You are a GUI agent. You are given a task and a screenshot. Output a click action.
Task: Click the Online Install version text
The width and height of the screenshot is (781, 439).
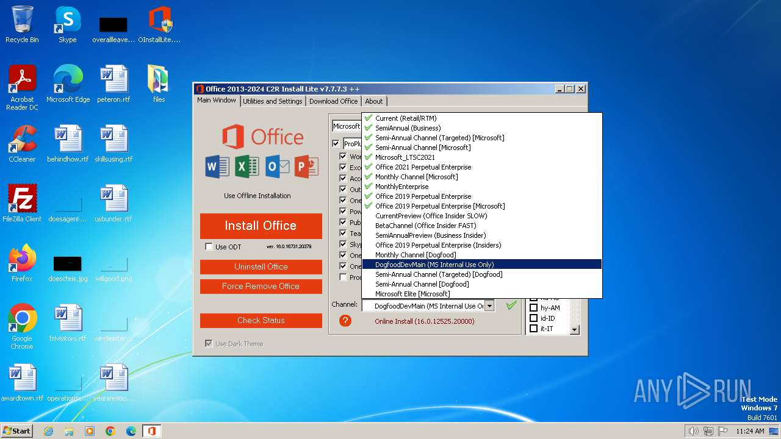(x=424, y=321)
